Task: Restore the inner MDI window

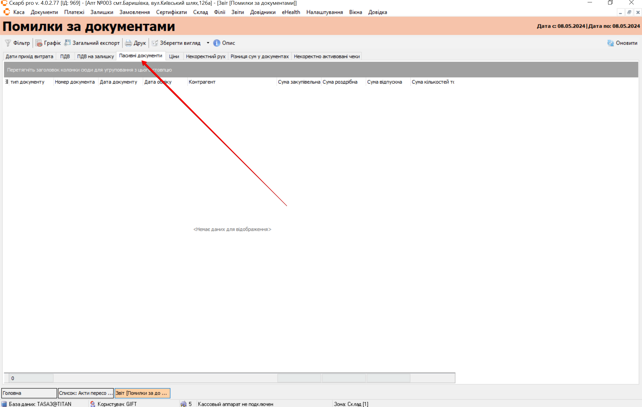Action: [629, 12]
